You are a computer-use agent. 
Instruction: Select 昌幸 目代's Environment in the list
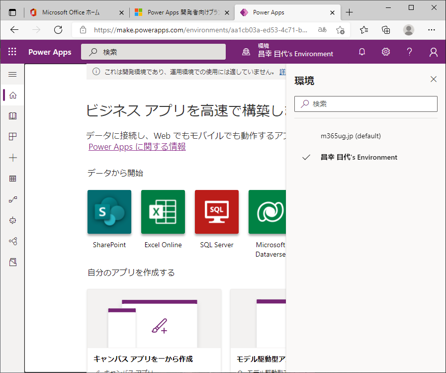(x=358, y=157)
